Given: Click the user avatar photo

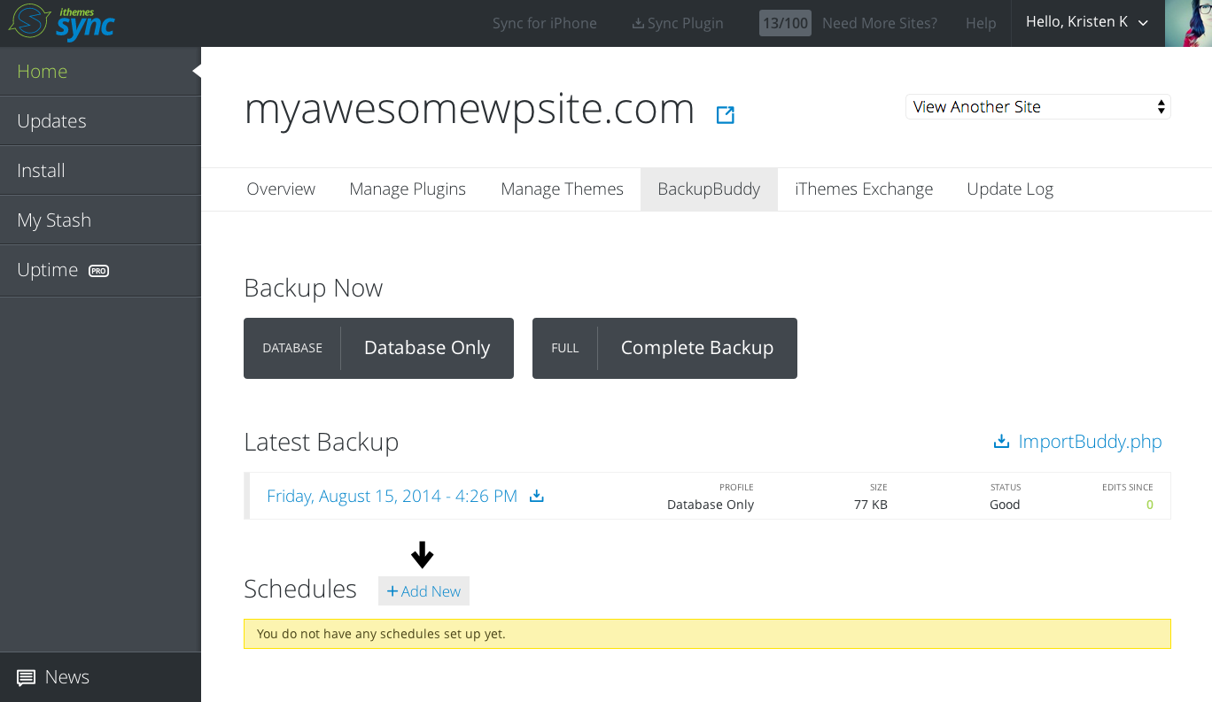Looking at the screenshot, I should pyautogui.click(x=1188, y=23).
